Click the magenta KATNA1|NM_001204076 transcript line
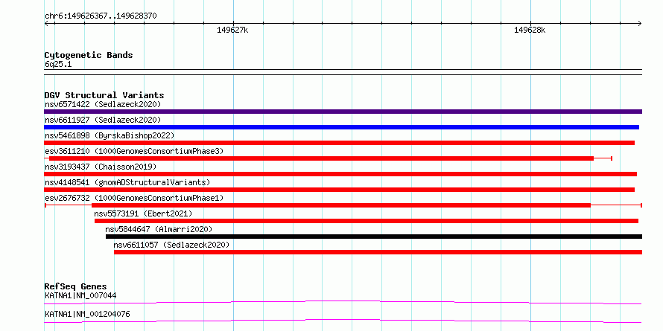The image size is (663, 331). (343, 321)
